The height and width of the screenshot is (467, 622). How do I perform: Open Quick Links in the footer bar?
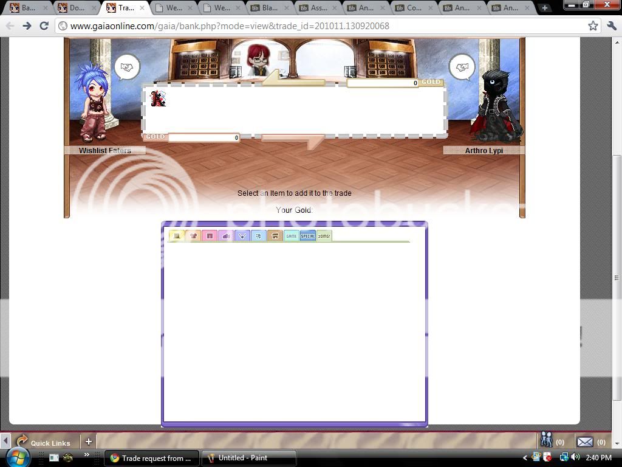[x=44, y=442]
